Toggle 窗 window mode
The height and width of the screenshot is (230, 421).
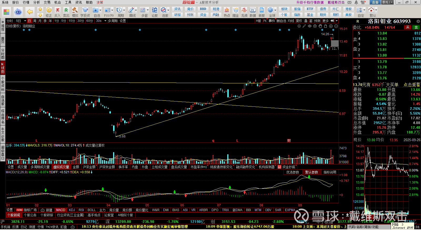point(311,21)
